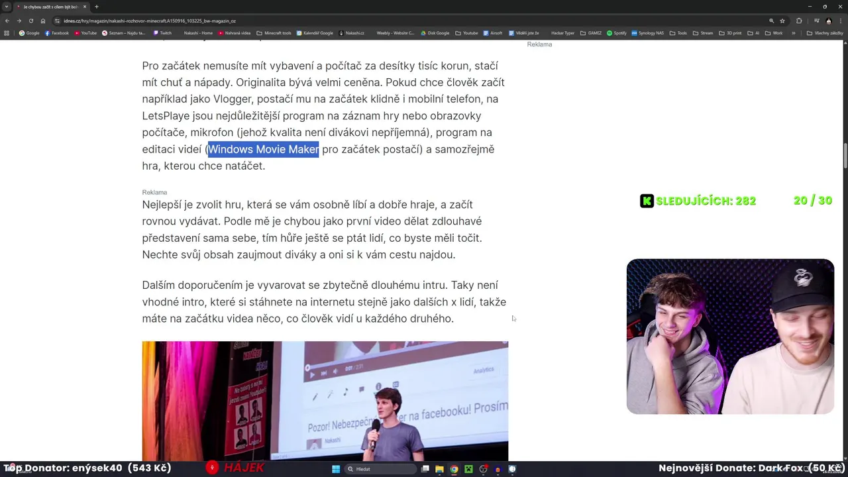Click the browser forward arrow
This screenshot has width=848, height=477.
(19, 21)
